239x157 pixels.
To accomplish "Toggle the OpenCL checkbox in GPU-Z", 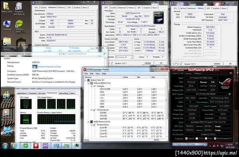I will pos(186,138).
